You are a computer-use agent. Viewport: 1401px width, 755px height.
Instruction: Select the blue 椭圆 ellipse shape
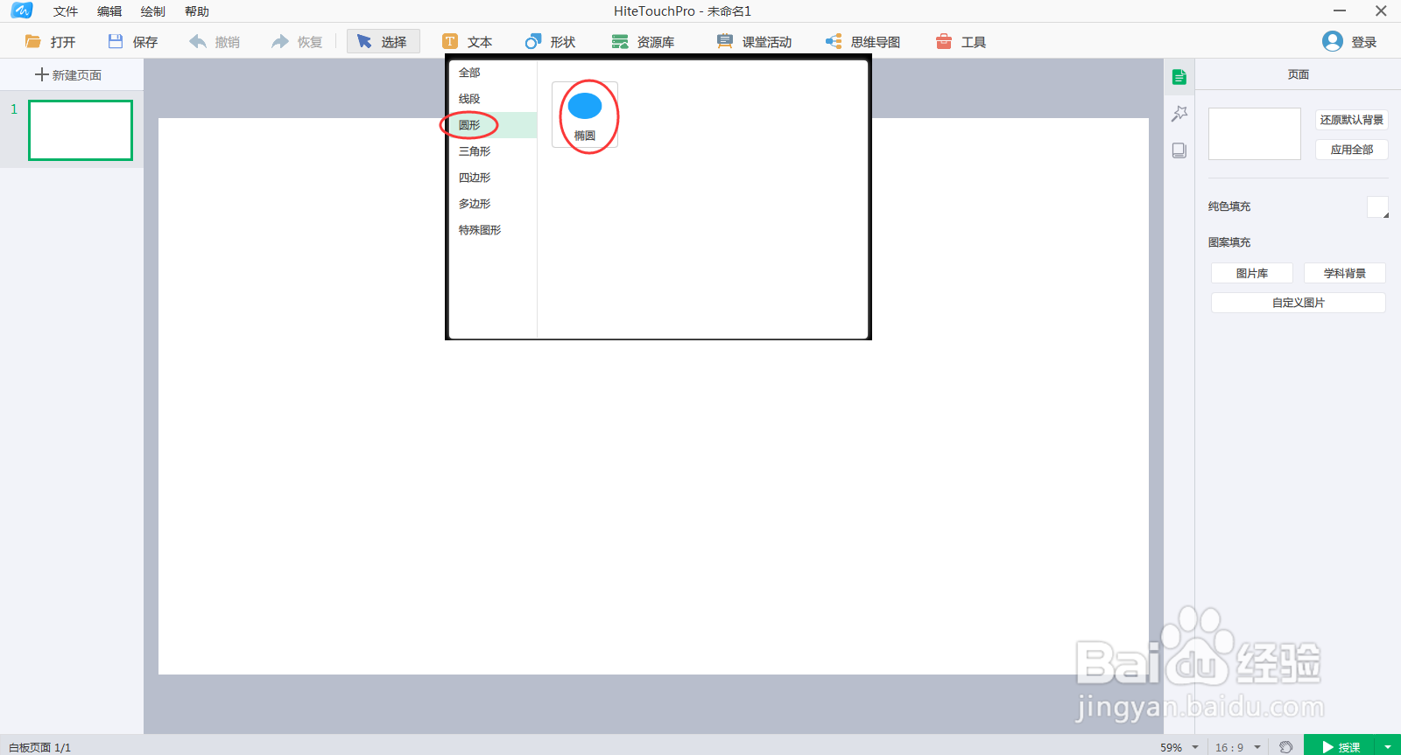[x=585, y=115]
